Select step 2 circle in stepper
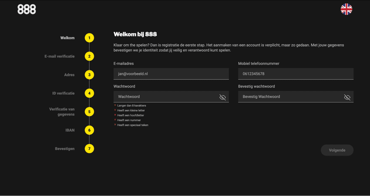 tap(89, 56)
